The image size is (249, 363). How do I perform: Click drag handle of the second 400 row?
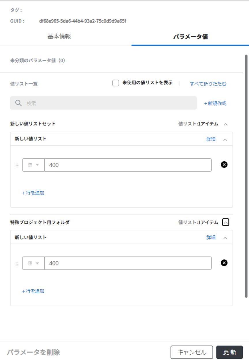click(17, 264)
